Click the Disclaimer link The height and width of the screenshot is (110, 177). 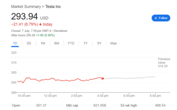(x=60, y=31)
